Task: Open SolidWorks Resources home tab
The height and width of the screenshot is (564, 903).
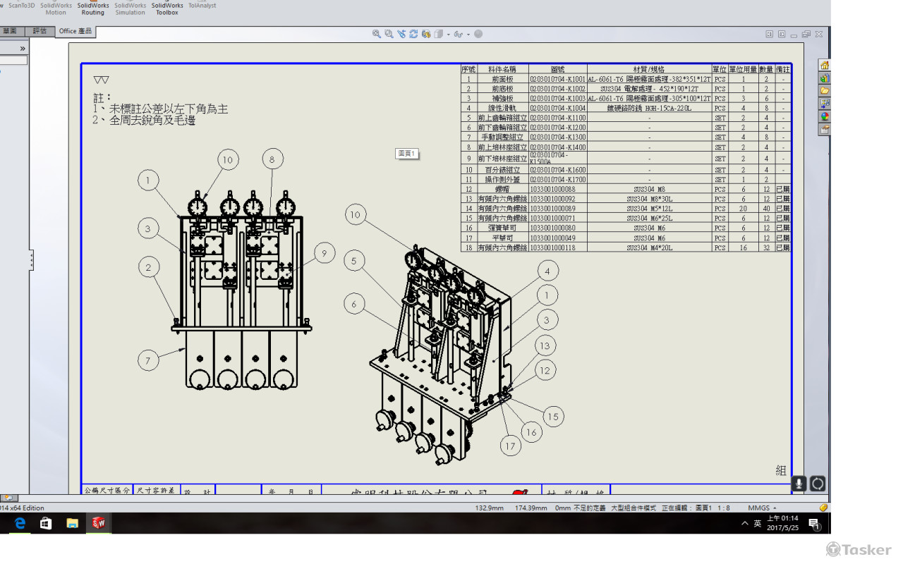Action: [824, 65]
